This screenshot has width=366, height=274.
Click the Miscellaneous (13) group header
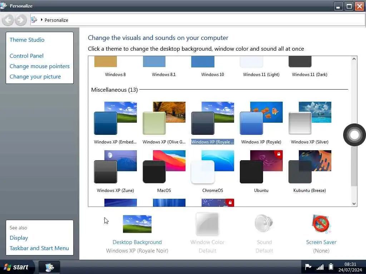tap(114, 90)
